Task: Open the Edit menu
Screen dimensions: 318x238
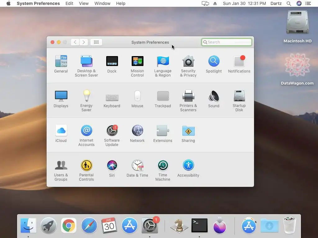Action: (69, 3)
